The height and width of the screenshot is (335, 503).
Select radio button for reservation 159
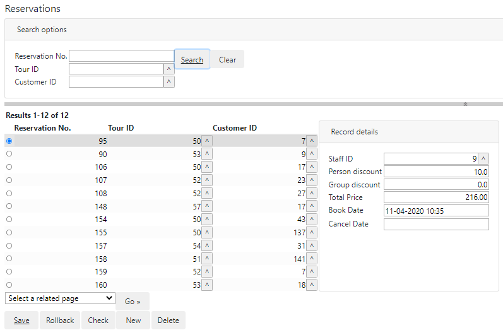tap(9, 271)
